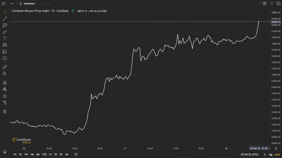The image size is (282, 158).
Task: Click the All range button
Action: coord(67,154)
